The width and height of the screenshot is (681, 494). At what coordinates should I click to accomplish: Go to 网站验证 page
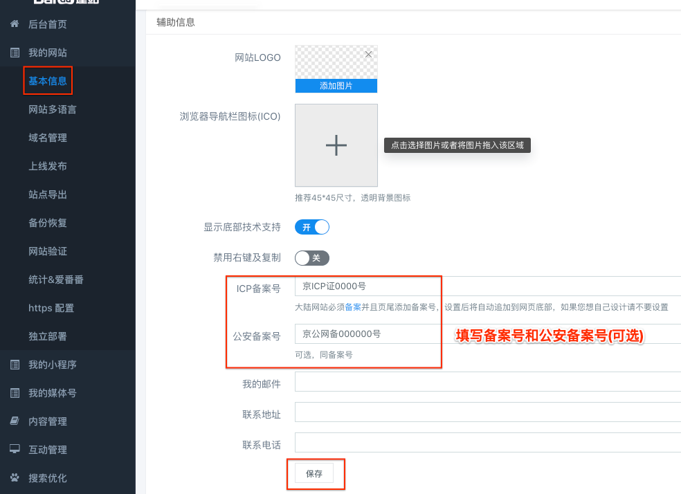tap(48, 251)
